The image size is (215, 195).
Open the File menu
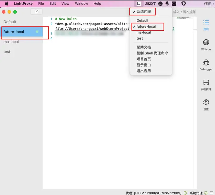(41, 4)
